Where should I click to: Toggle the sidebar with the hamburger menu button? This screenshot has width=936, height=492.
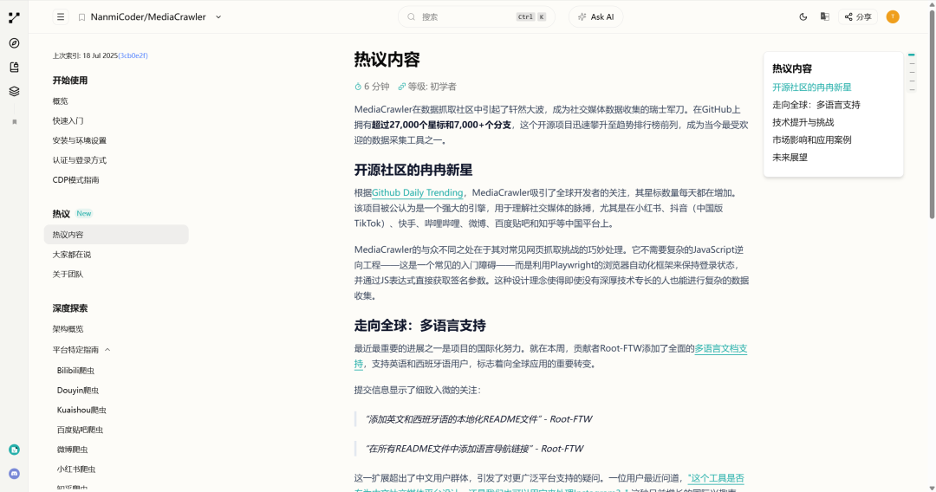click(61, 16)
